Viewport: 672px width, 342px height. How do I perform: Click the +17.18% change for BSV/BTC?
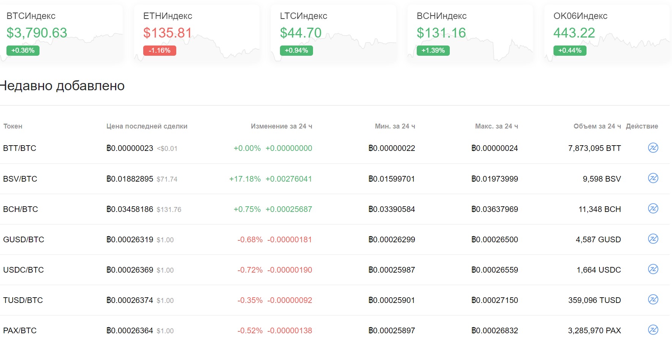coord(245,179)
